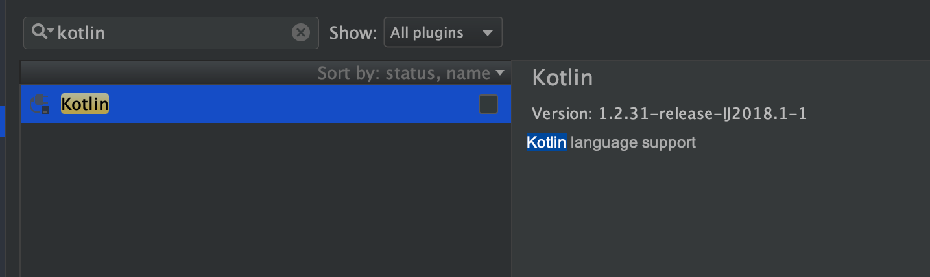Click the Kotlin heading in details pane
This screenshot has width=930, height=277.
coord(562,78)
